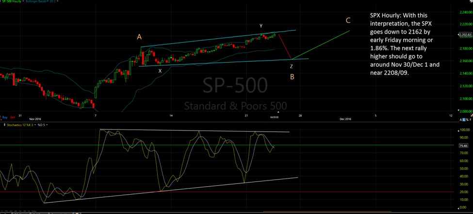The width and height of the screenshot is (473, 214).
Task: Select the Bollinger Bands indicator label
Action: click(x=41, y=1)
